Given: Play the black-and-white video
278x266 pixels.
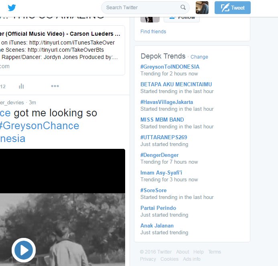Looking at the screenshot, I should click(24, 250).
